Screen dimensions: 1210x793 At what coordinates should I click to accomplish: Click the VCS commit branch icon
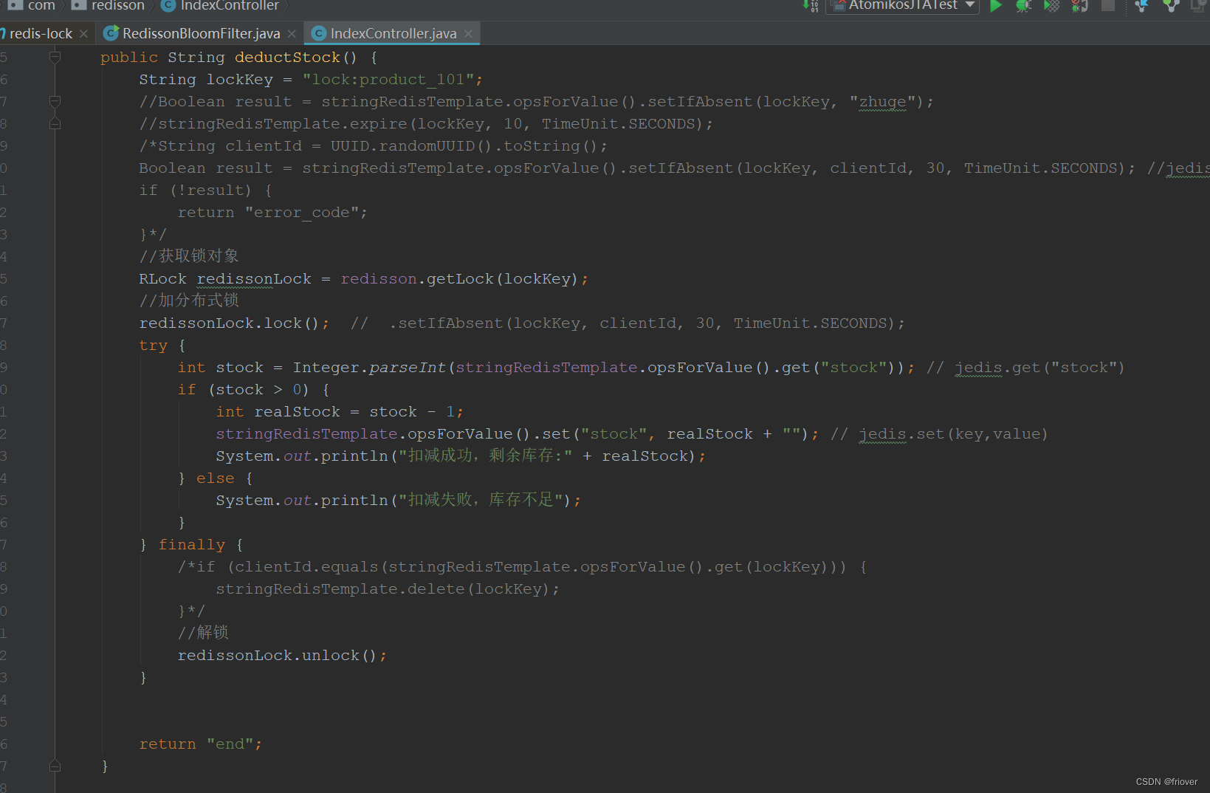[x=1171, y=6]
